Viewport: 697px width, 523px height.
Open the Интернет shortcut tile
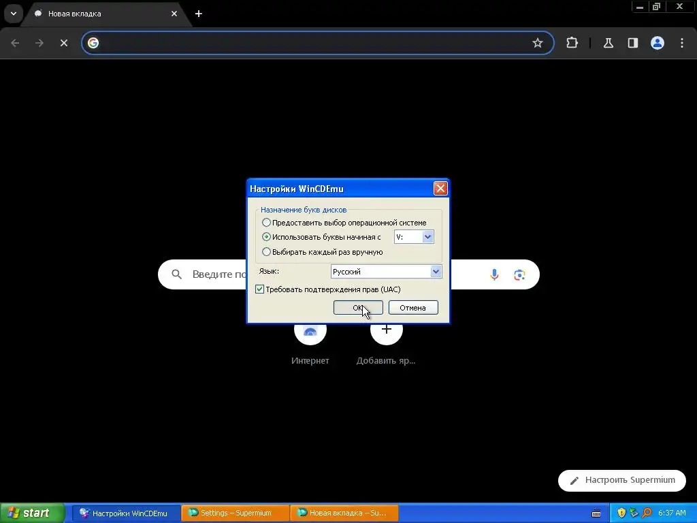pos(310,342)
